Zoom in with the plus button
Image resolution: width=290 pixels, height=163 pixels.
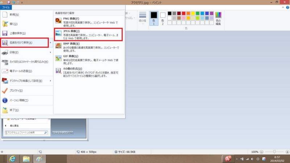[287, 152]
